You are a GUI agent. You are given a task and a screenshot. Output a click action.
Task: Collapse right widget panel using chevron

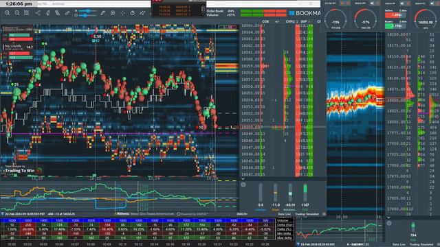(388, 217)
